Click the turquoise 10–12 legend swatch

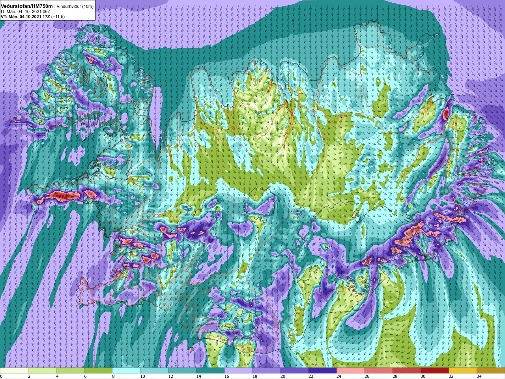[154, 371]
